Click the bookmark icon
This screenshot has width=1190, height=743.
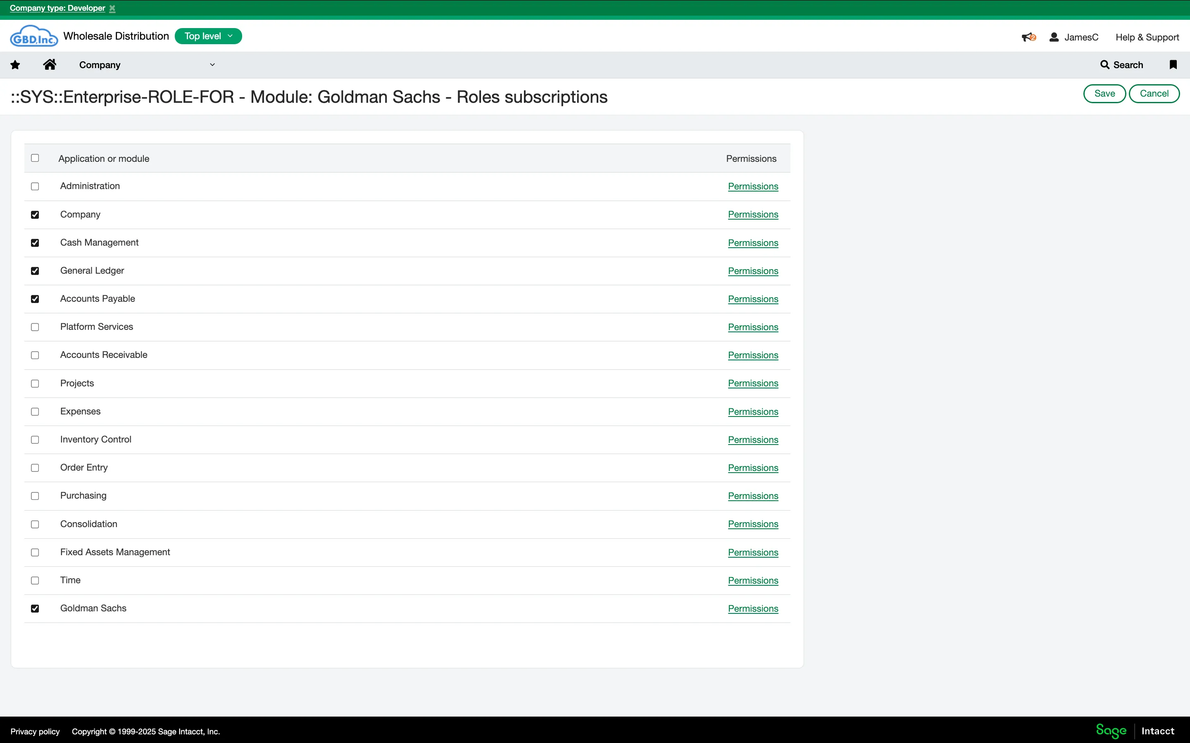click(x=1173, y=65)
